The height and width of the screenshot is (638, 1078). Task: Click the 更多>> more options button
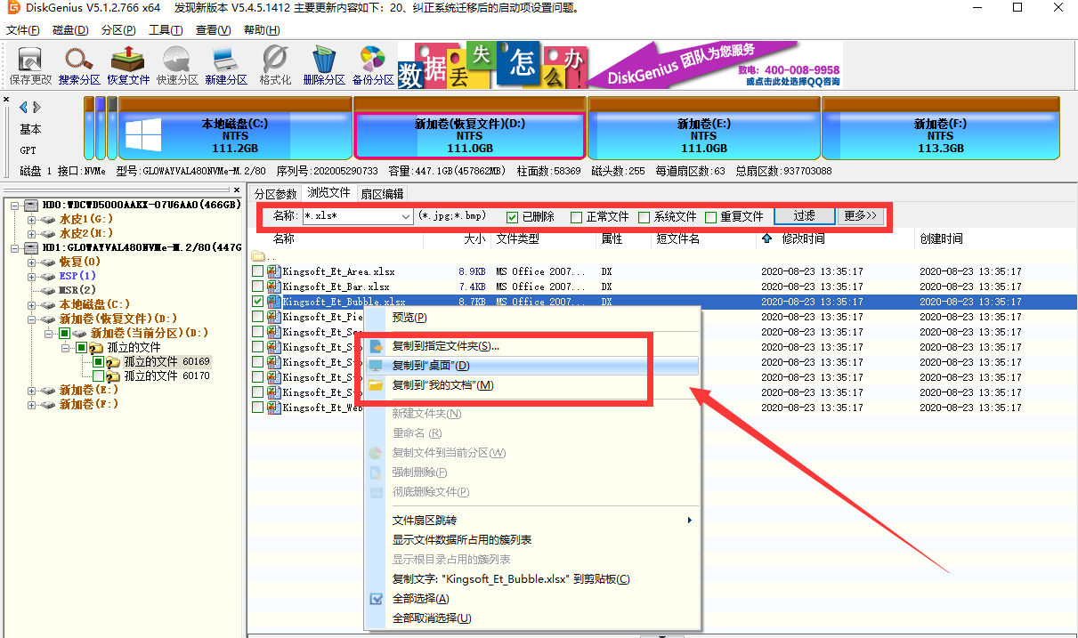pos(861,216)
